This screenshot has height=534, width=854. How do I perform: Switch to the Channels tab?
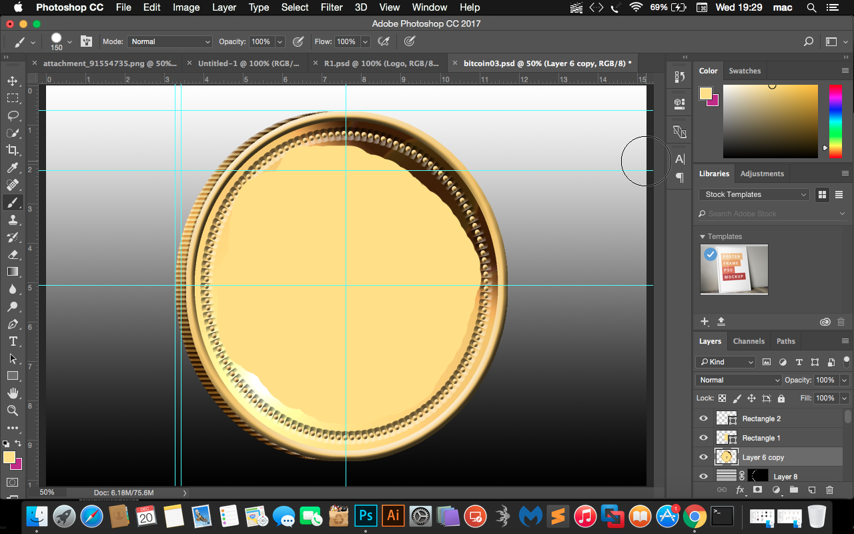coord(749,341)
